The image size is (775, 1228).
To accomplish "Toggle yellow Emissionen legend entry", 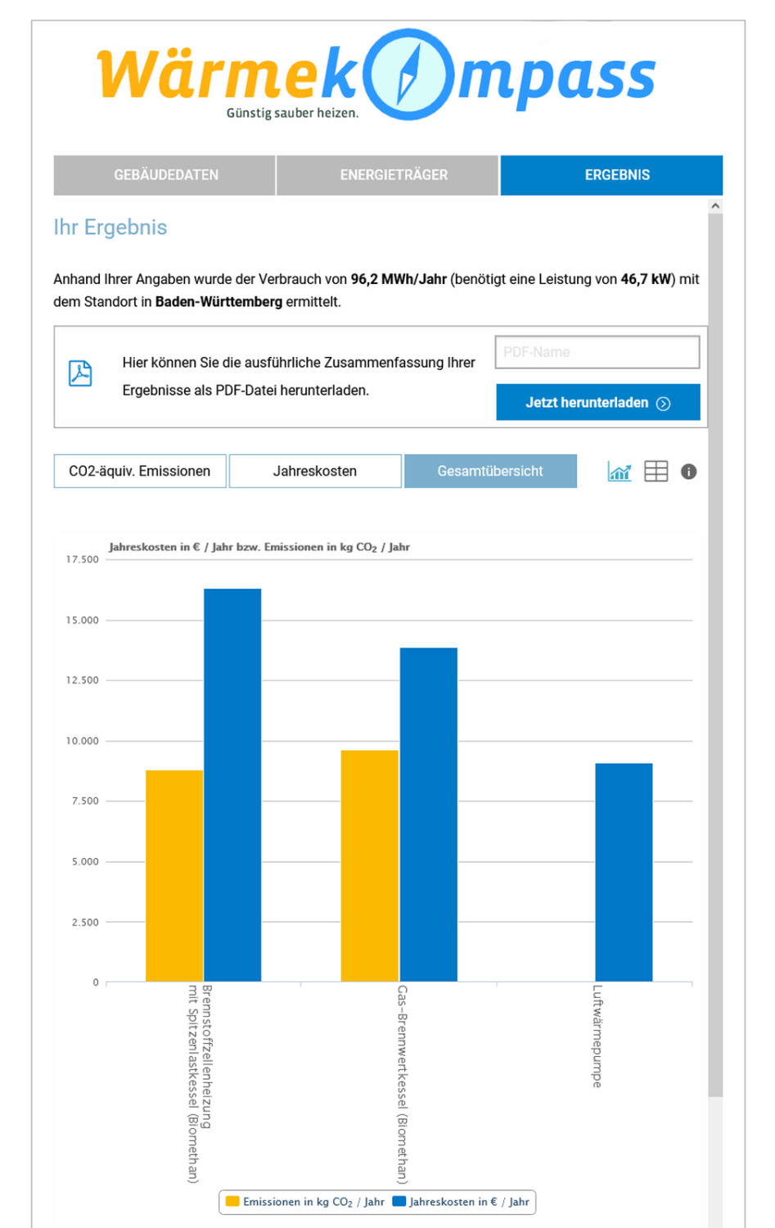I will [305, 1202].
